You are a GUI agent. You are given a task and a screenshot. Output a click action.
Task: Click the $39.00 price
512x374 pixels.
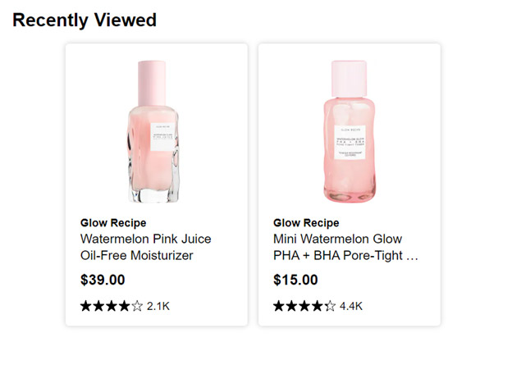(x=103, y=280)
